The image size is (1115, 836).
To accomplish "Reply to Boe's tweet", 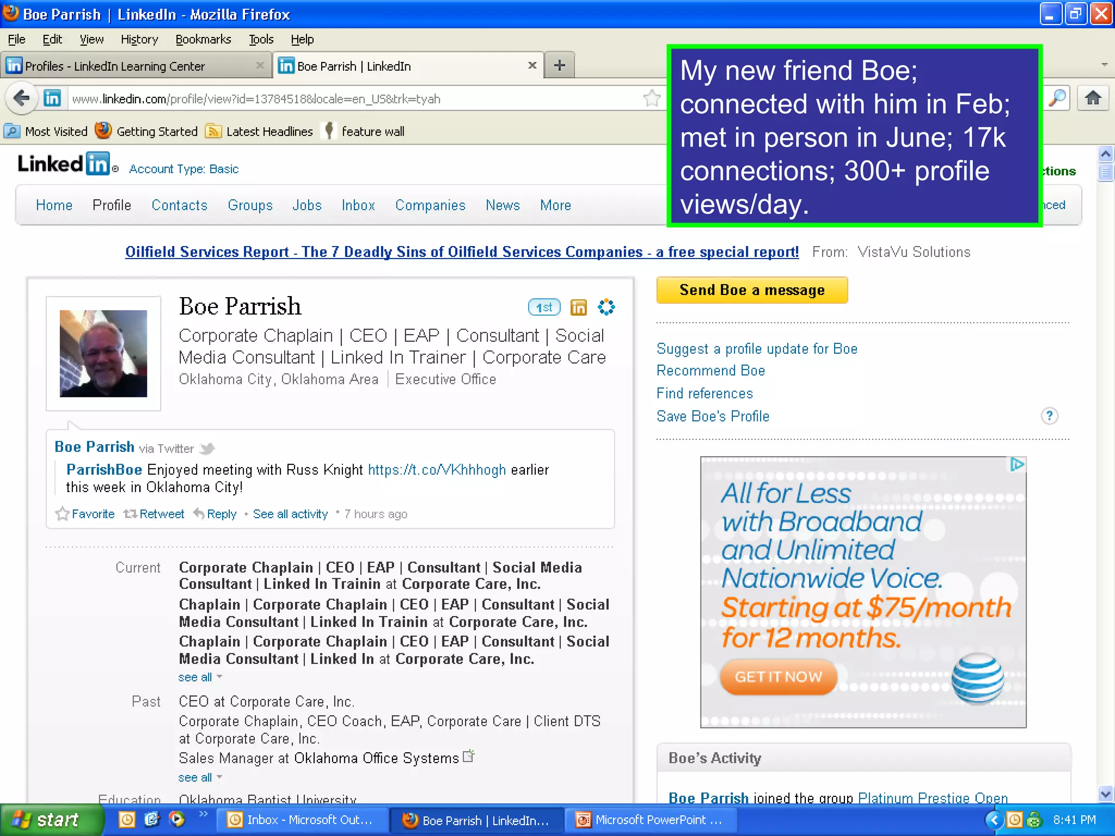I will (x=215, y=514).
